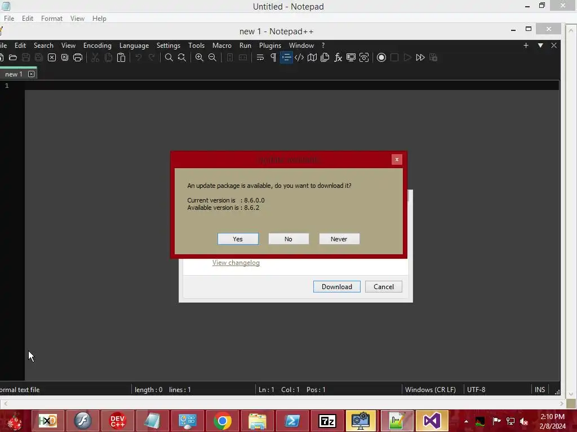Open a file with the Open folder icon

click(x=13, y=58)
